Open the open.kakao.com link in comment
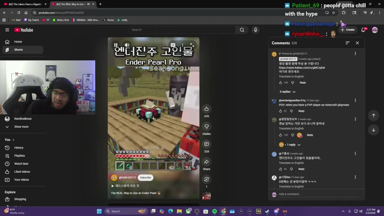The width and height of the screenshot is (384, 216). [x=302, y=67]
